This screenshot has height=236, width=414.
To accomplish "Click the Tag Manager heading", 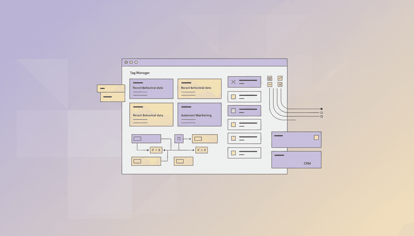I will [x=140, y=73].
